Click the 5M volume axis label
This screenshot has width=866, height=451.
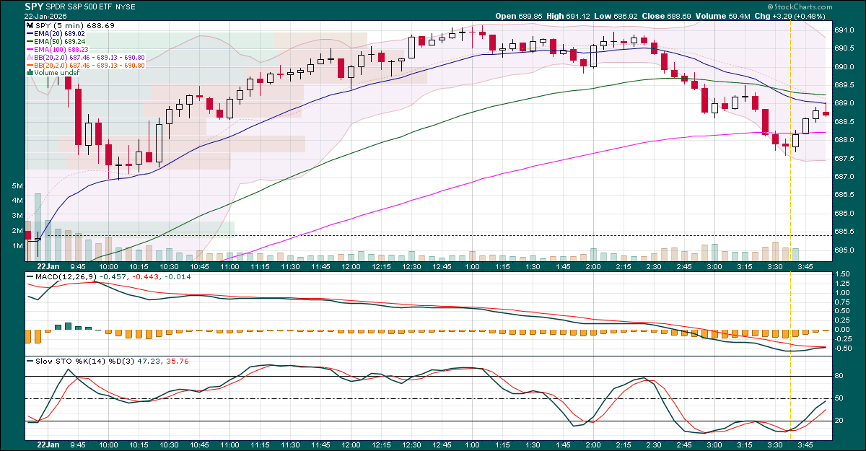pyautogui.click(x=18, y=186)
